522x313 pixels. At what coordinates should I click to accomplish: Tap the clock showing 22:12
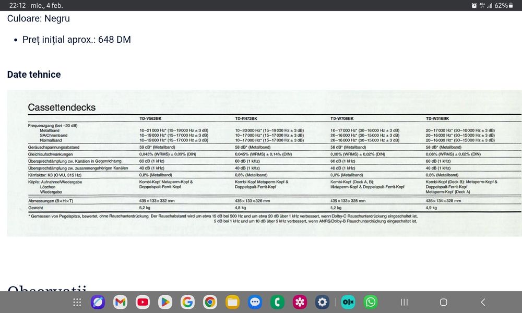click(x=17, y=5)
